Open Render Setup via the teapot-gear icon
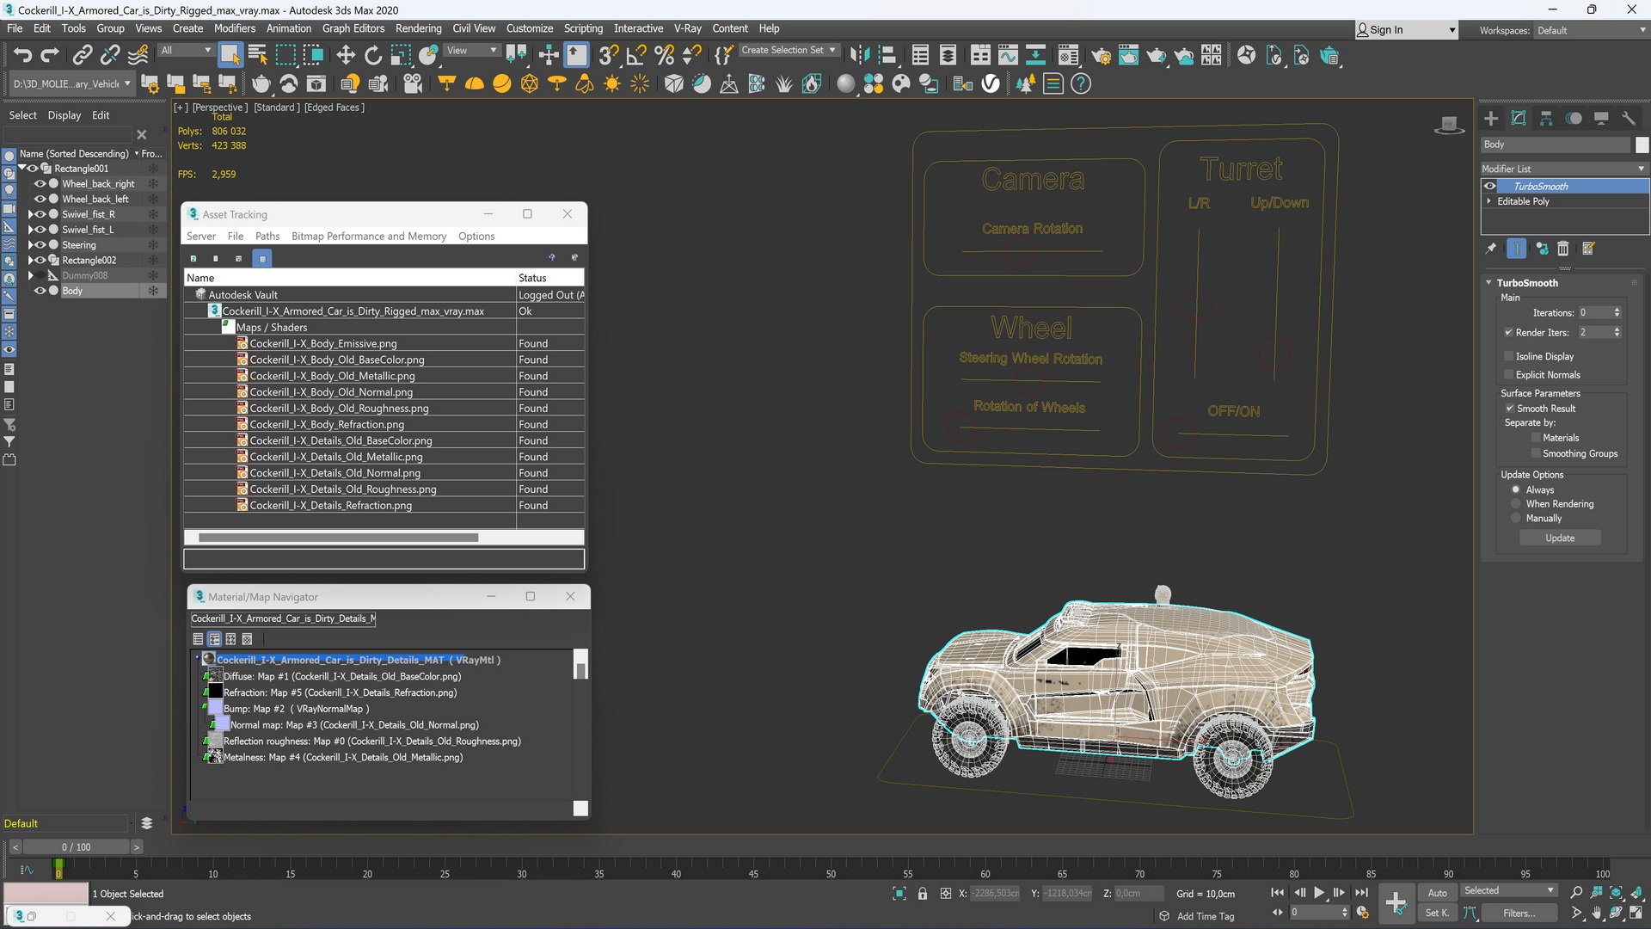 tap(1101, 56)
